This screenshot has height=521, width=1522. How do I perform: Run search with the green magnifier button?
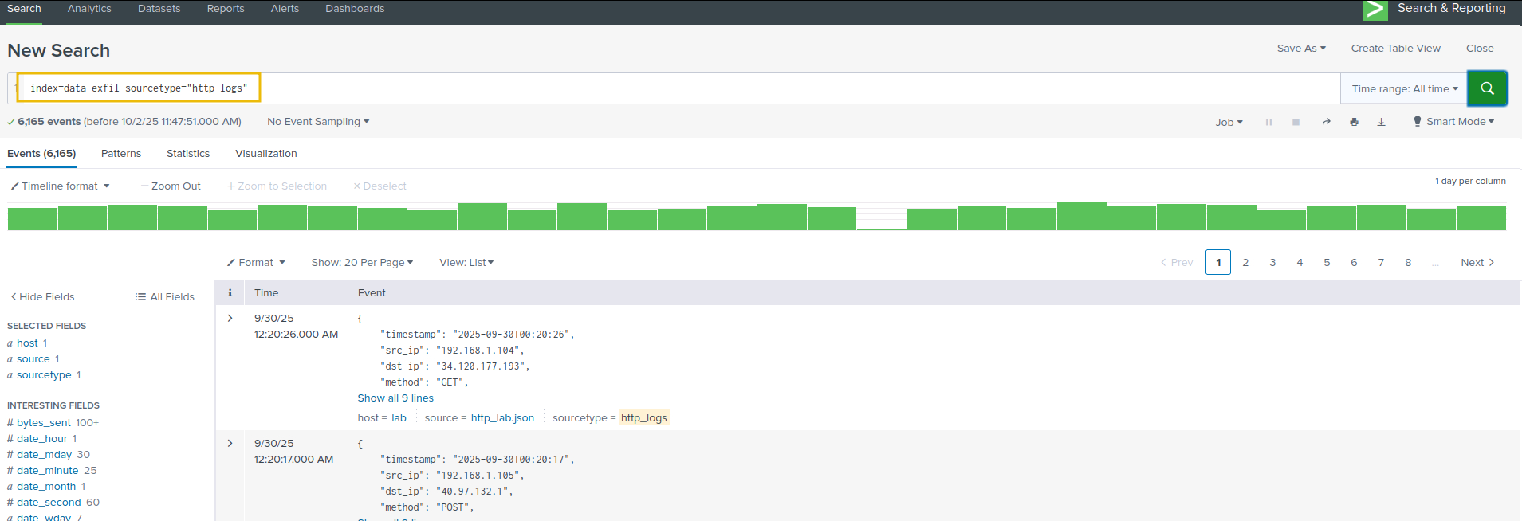tap(1487, 88)
